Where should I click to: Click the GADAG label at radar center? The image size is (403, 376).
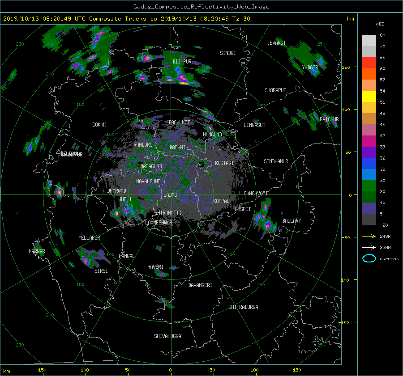coord(170,195)
